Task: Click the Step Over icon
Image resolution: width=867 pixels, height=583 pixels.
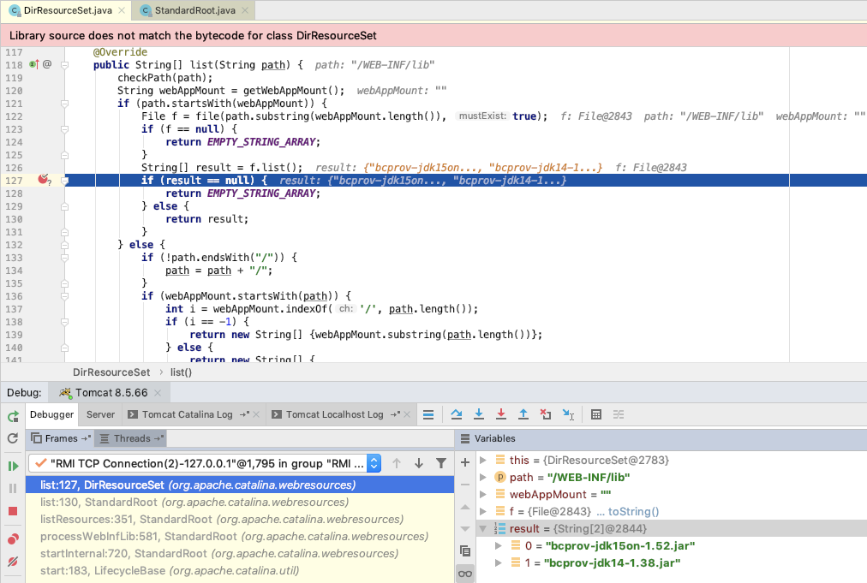Action: tap(456, 414)
